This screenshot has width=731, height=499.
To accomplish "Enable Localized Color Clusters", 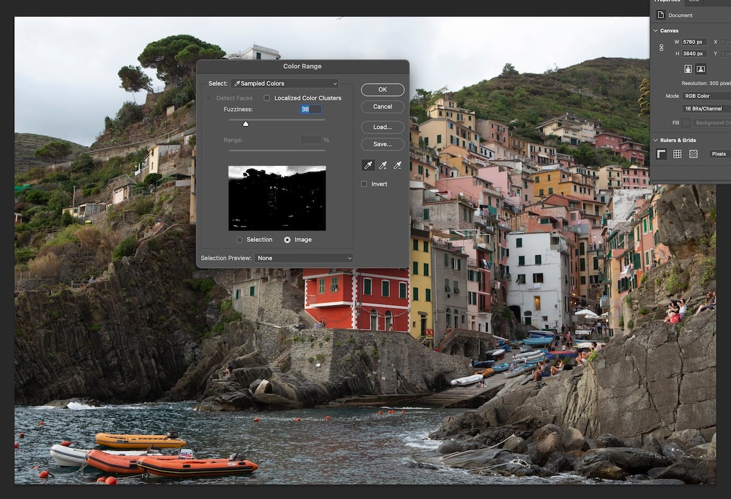I will (267, 97).
